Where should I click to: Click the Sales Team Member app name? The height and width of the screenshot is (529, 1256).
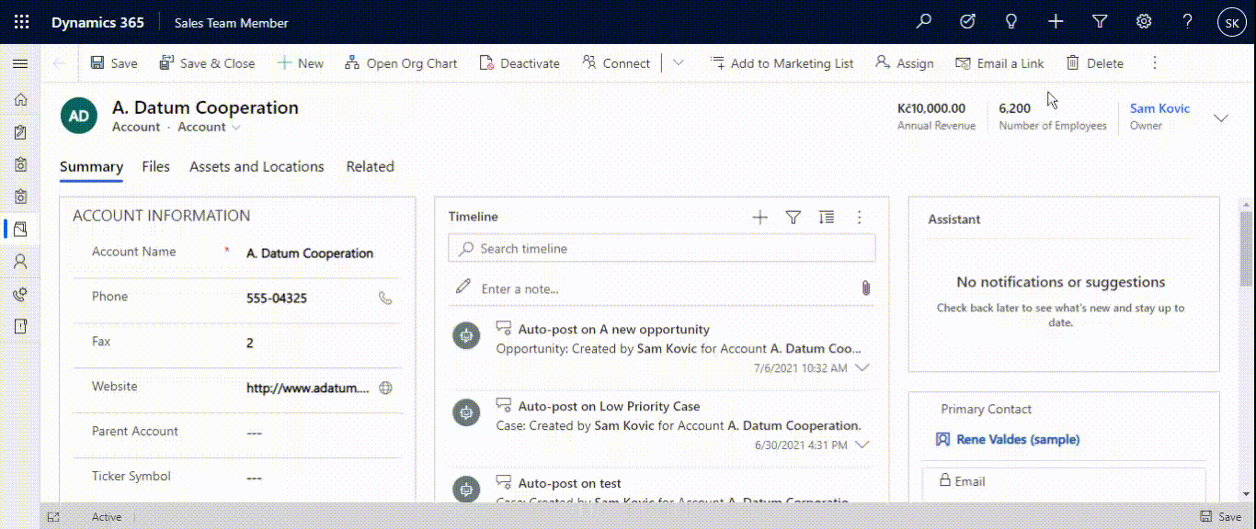click(x=232, y=23)
